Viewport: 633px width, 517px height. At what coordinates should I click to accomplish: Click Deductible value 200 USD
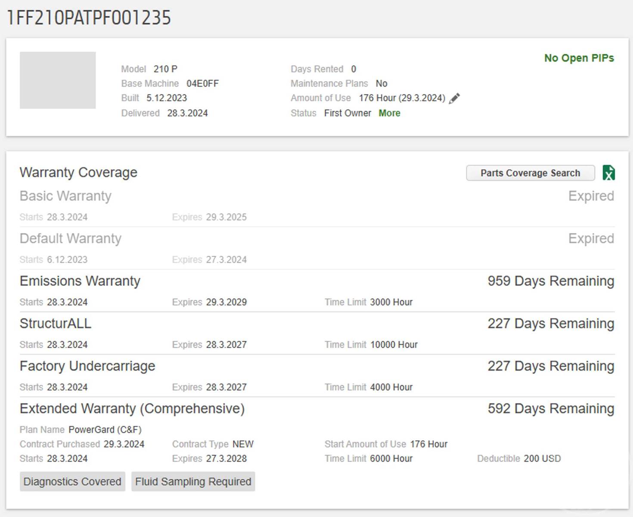543,458
